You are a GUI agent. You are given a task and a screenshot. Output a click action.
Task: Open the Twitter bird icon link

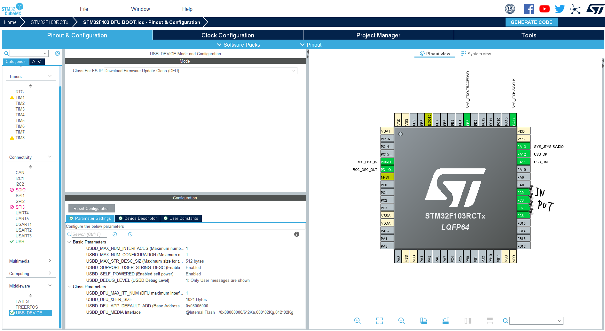pos(560,9)
